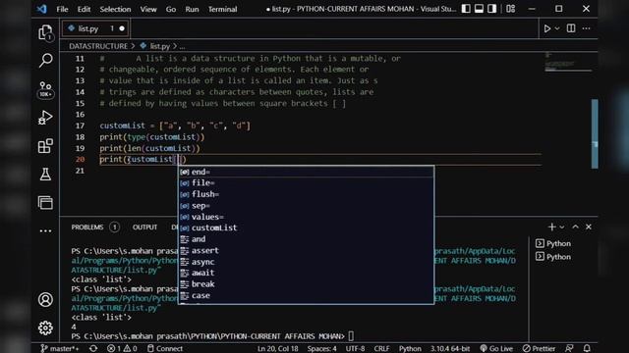Image resolution: width=629 pixels, height=353 pixels.
Task: Choose the file= suggestion
Action: click(306, 183)
